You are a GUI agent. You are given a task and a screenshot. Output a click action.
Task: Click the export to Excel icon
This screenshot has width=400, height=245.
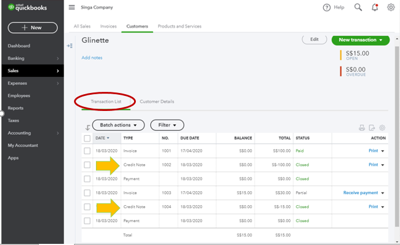pyautogui.click(x=372, y=128)
